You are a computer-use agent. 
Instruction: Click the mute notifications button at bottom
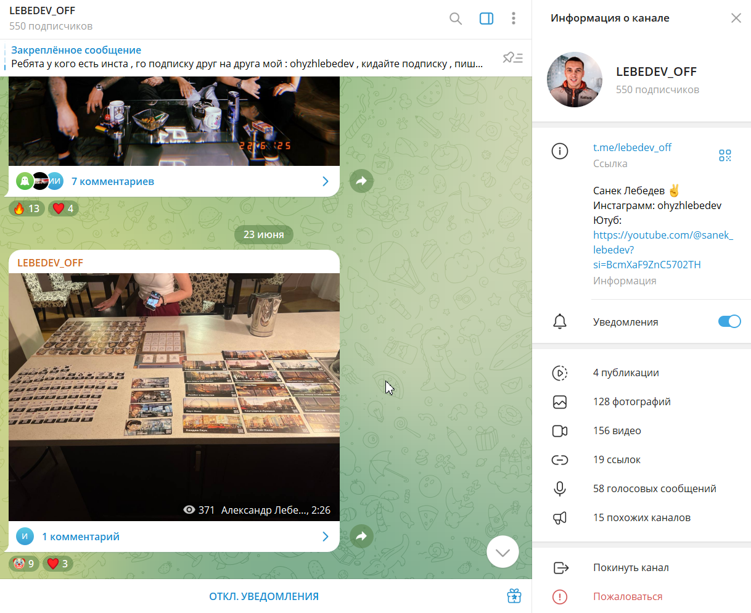(263, 596)
